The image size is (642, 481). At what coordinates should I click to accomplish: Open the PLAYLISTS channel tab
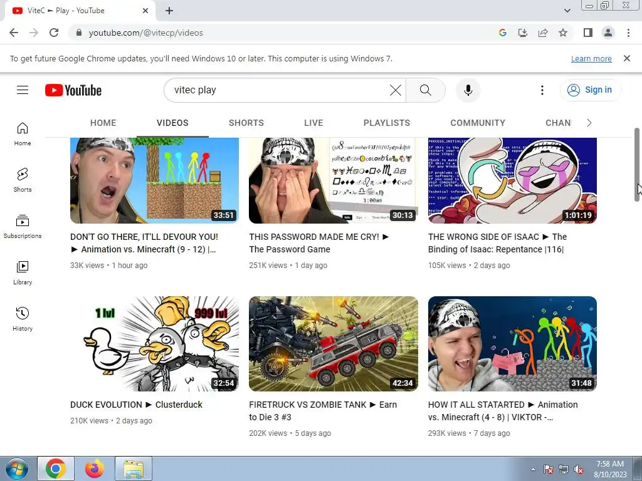pyautogui.click(x=387, y=123)
